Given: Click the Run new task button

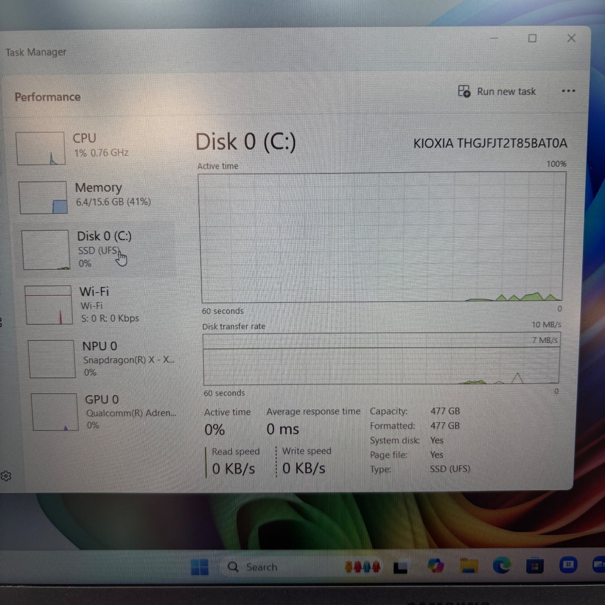Looking at the screenshot, I should pos(497,92).
